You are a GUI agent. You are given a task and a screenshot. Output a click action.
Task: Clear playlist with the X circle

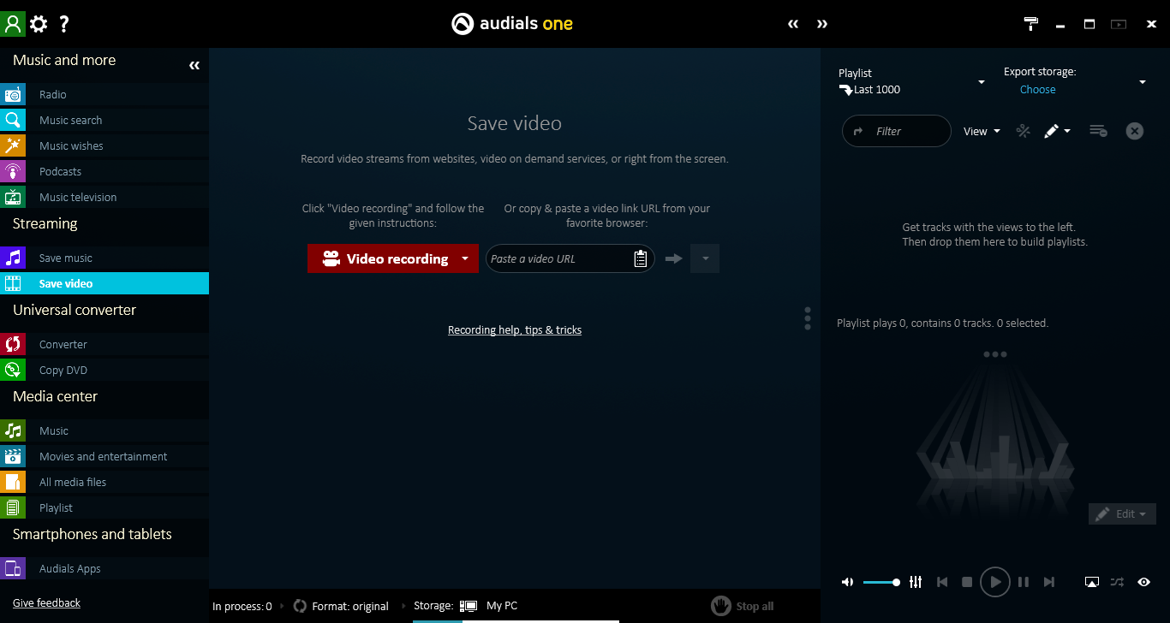click(x=1135, y=131)
